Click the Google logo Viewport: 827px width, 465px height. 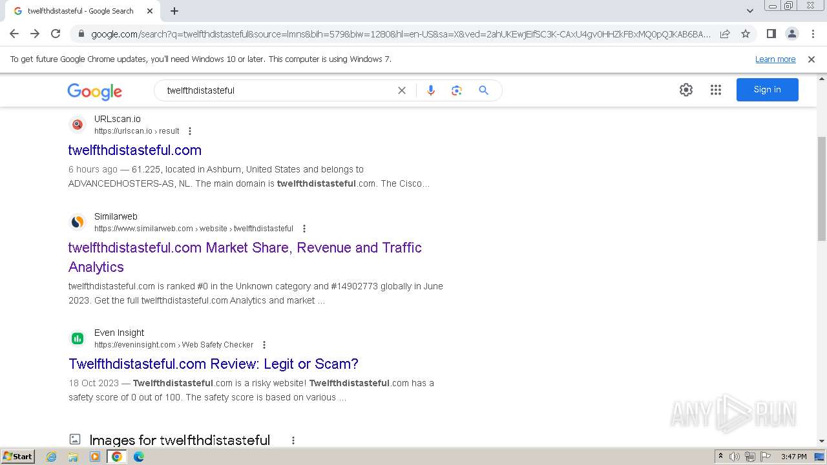coord(94,91)
